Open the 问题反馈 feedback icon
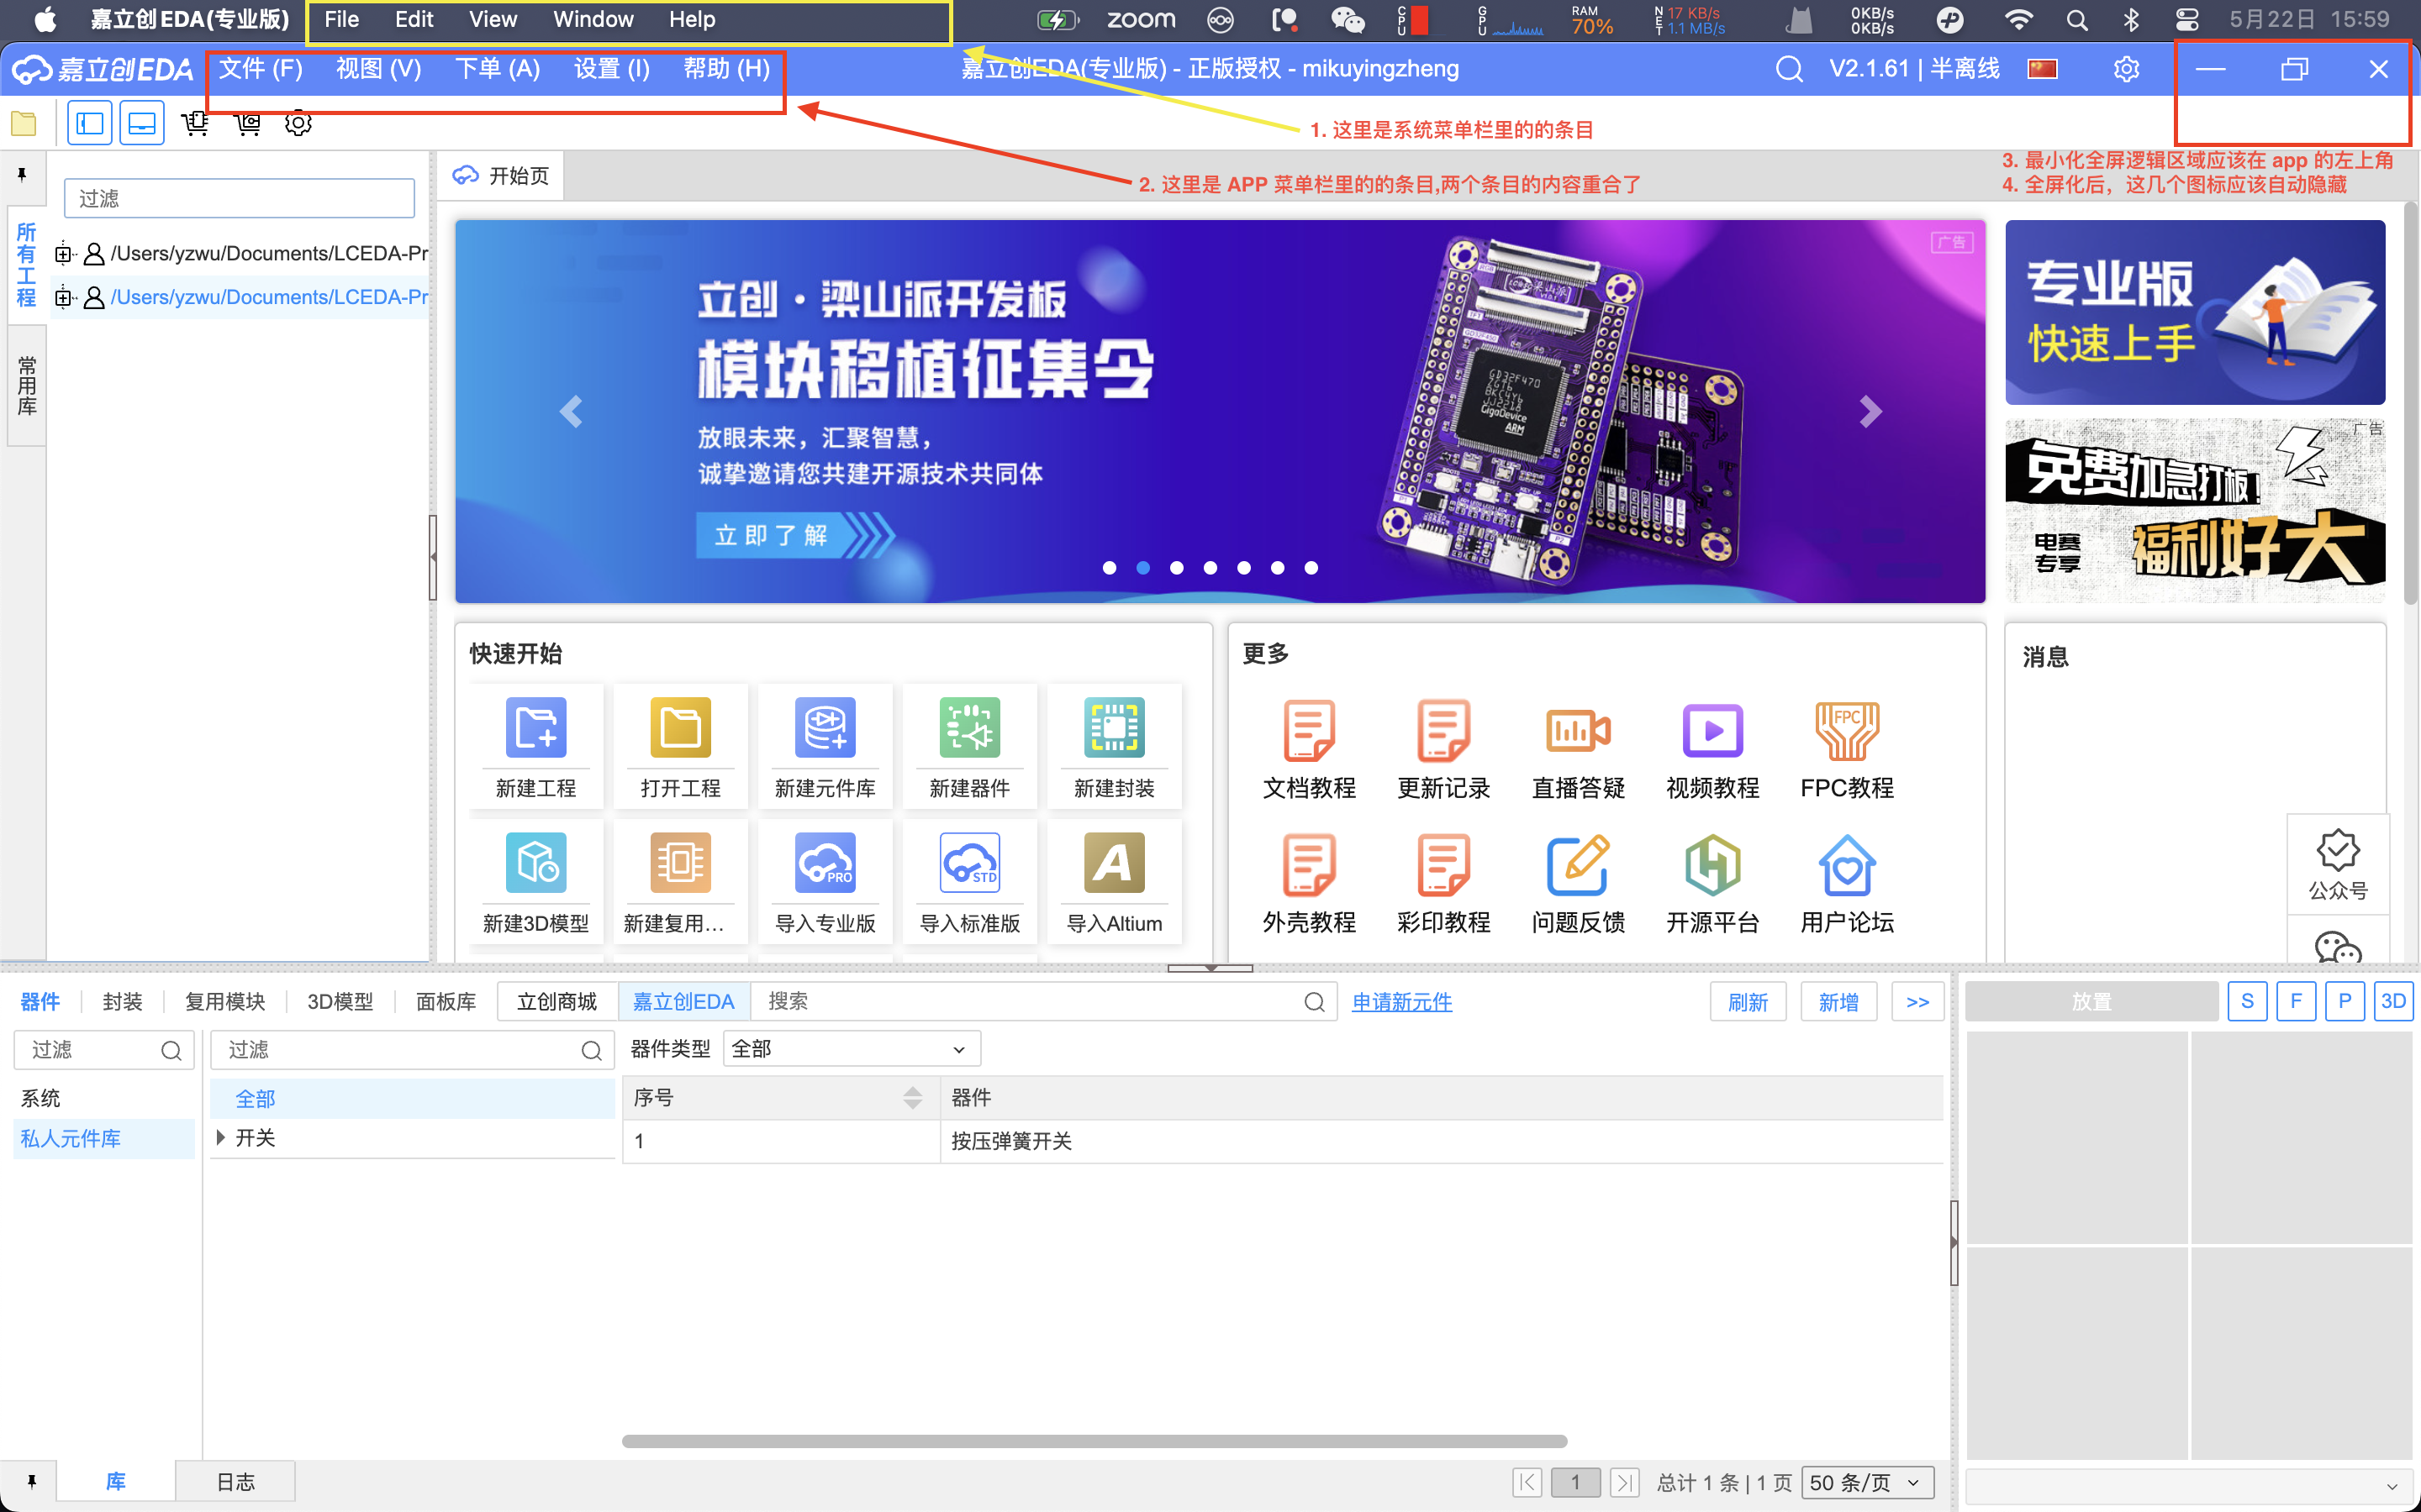Screen dimensions: 2421x1512 [1578, 866]
